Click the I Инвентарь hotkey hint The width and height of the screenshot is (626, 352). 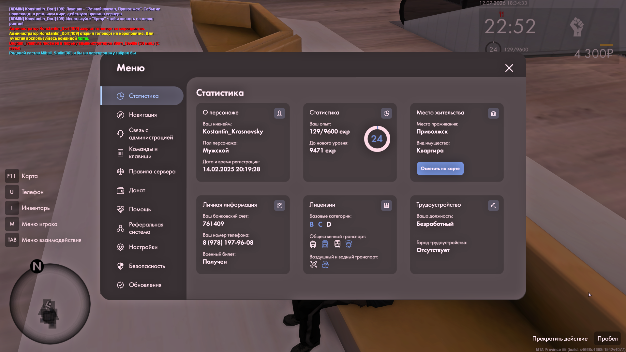tap(27, 208)
